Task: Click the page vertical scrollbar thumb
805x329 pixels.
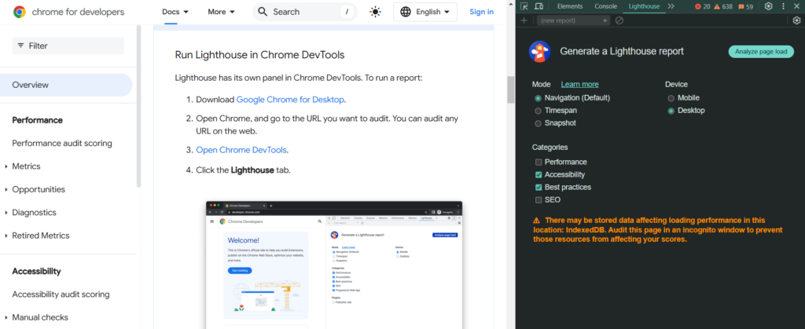Action: (x=510, y=90)
